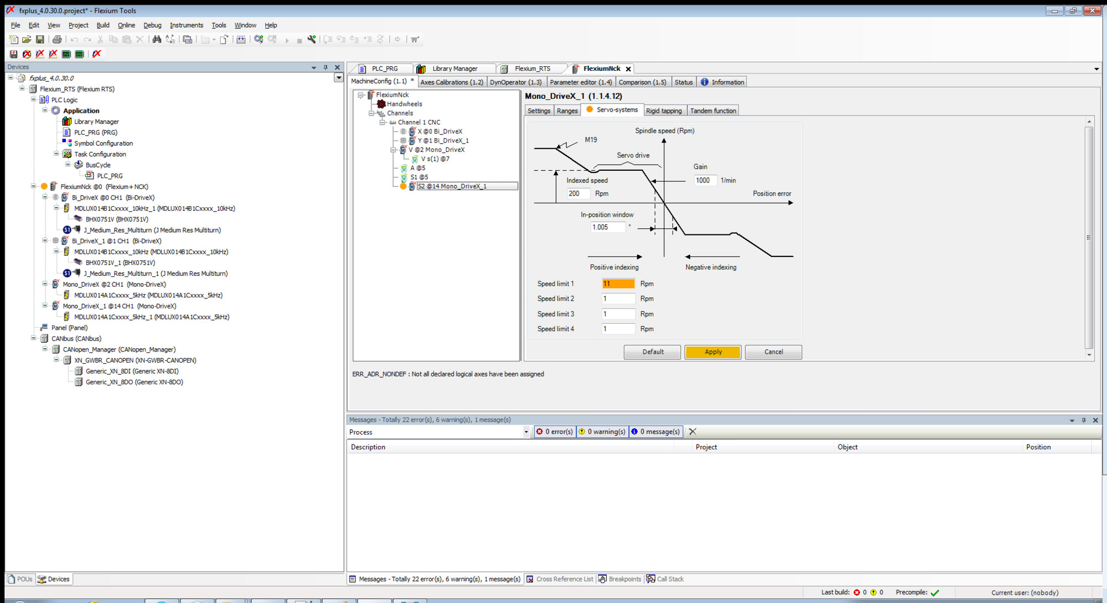1107x603 pixels.
Task: Click the shopping cart toolbar icon
Action: pyautogui.click(x=415, y=39)
